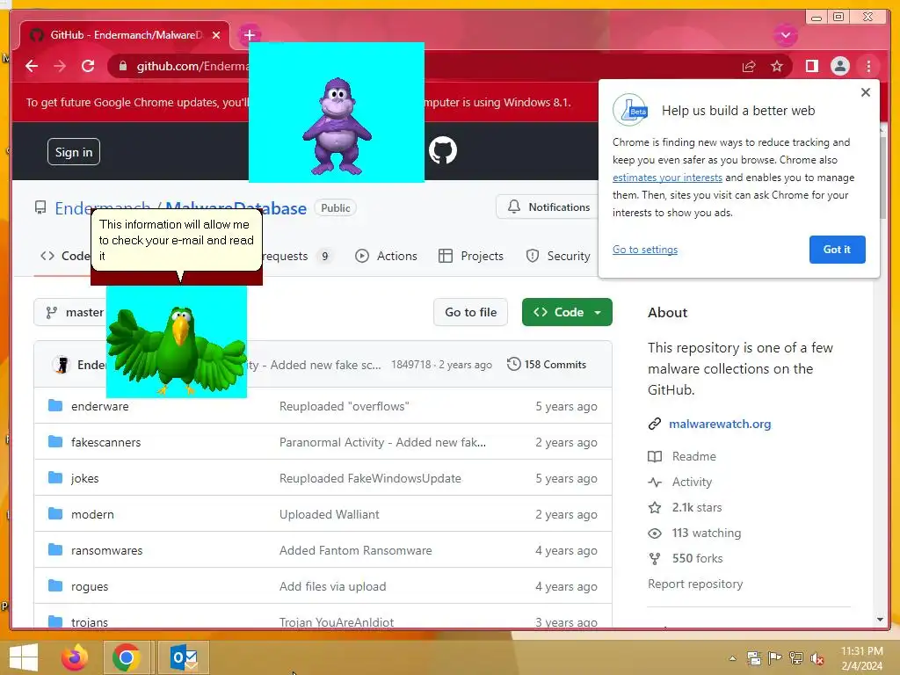
Task: Close the Help us build a better web popup
Action: (866, 92)
